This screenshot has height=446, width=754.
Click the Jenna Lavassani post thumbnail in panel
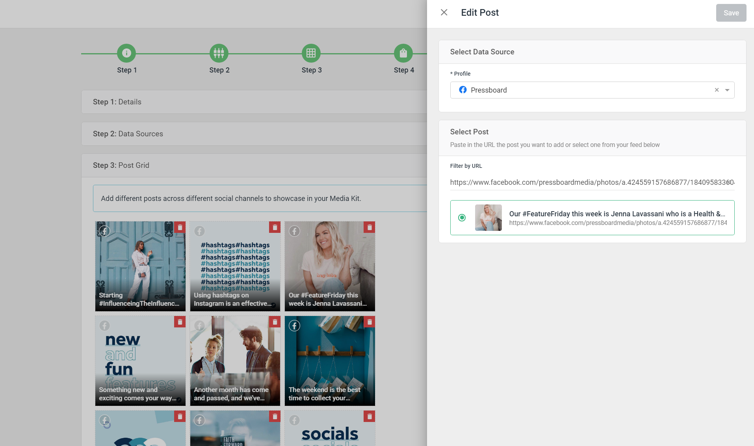click(488, 217)
